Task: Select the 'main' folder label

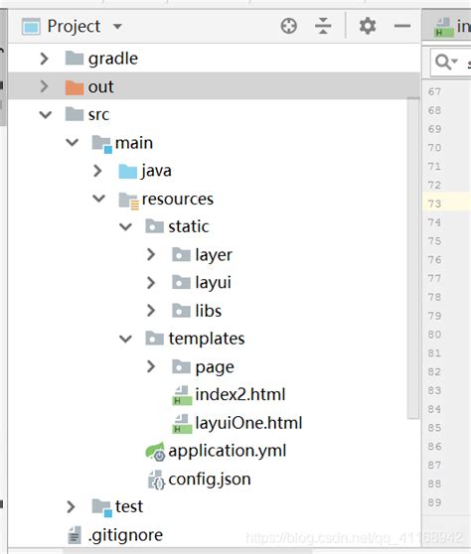Action: tap(134, 143)
